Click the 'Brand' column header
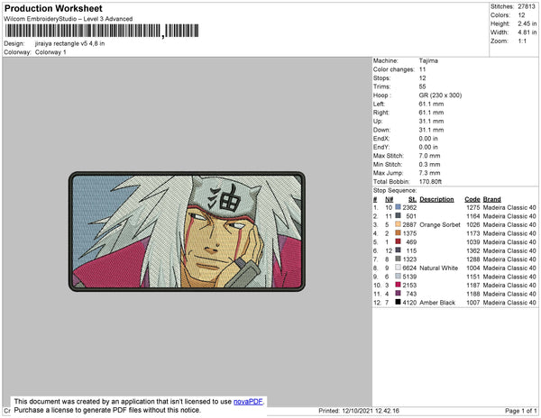This screenshot has height=418, width=541. [491, 199]
